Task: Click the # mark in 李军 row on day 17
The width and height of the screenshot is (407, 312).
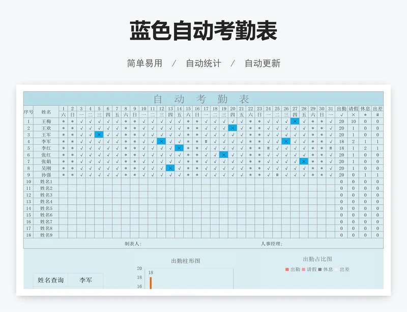Action: pyautogui.click(x=206, y=141)
